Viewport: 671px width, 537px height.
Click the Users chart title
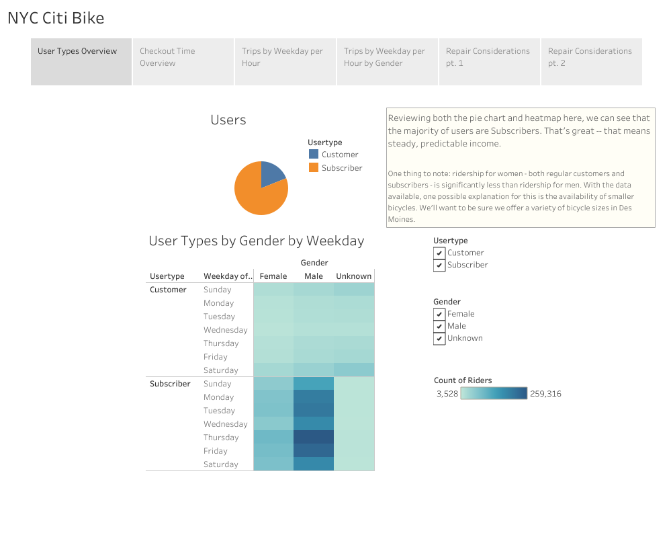coord(228,120)
